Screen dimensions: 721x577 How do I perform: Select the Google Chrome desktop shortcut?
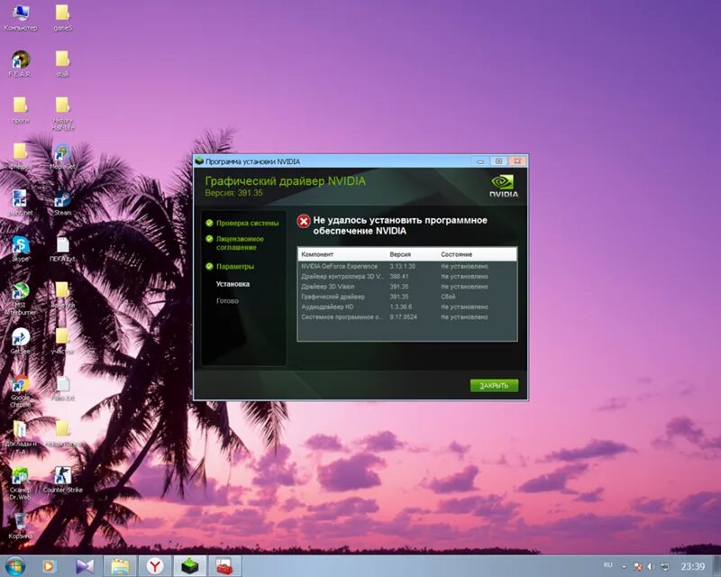[x=20, y=391]
